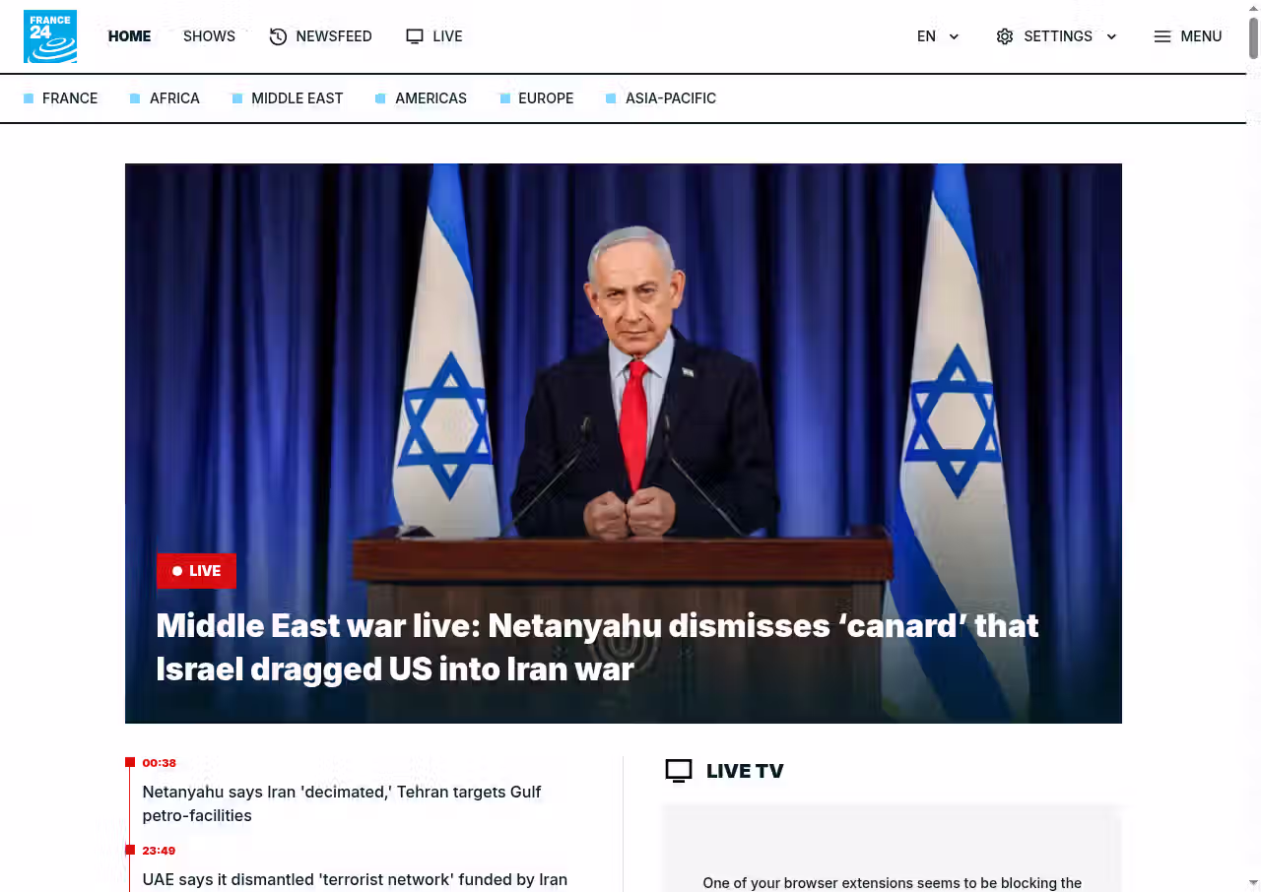Click the 23:49 timeline marker
Screen dimensions: 1261x892
tap(159, 851)
